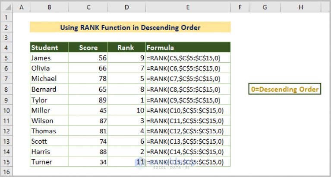Click the Select All corner triangle
Screen dimensions: 331x177
pos(8,8)
